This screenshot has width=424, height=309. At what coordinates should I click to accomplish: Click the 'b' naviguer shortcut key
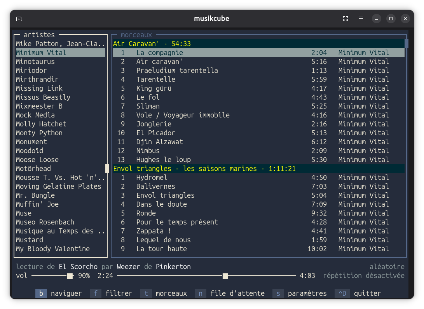click(x=41, y=293)
